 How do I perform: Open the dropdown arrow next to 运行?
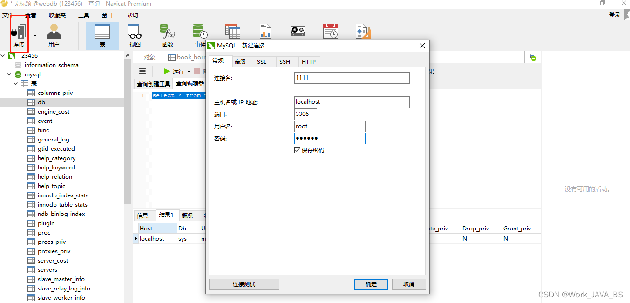189,71
